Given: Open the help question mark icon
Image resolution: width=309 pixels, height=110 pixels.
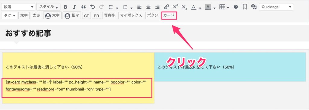Looking at the screenshot, I should (x=236, y=7).
